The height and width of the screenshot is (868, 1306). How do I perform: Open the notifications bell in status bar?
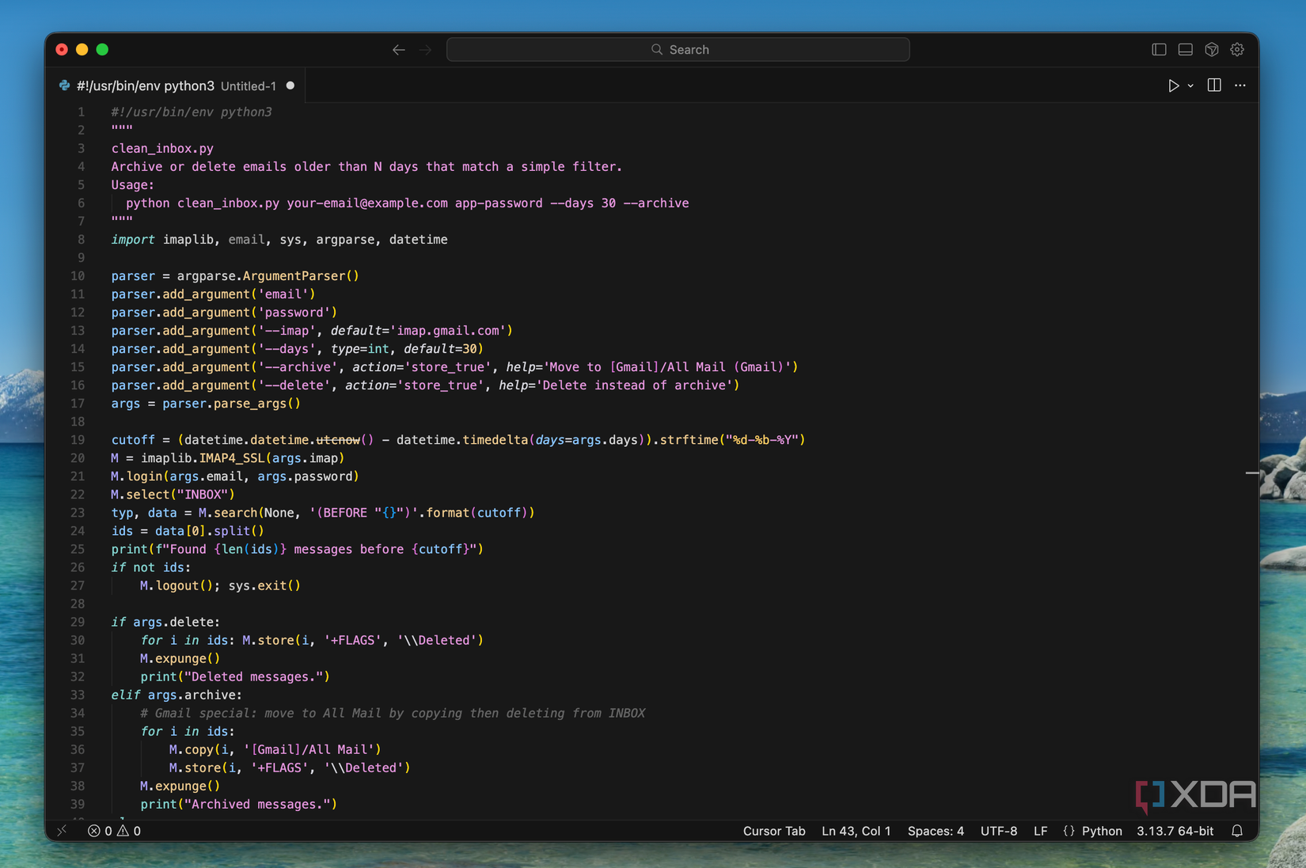[x=1237, y=831]
